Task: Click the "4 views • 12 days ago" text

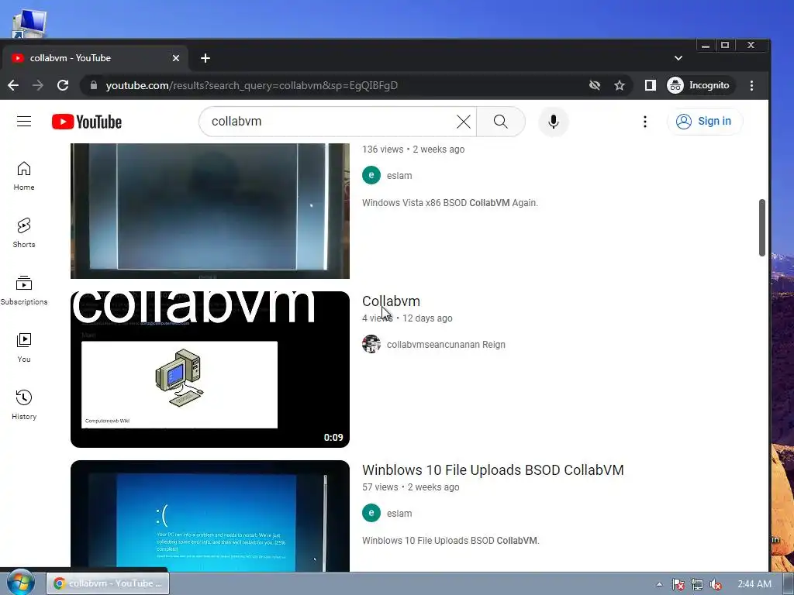Action: [407, 318]
